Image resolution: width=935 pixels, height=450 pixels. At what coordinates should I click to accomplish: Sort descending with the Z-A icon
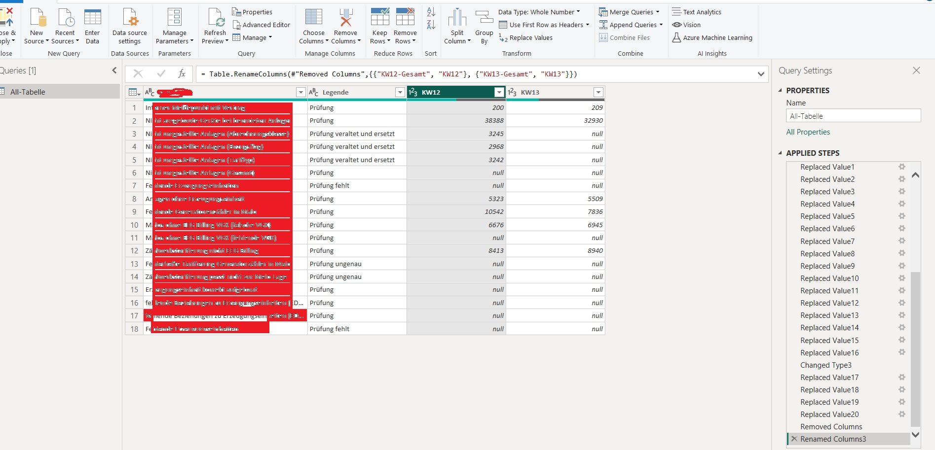pos(431,25)
